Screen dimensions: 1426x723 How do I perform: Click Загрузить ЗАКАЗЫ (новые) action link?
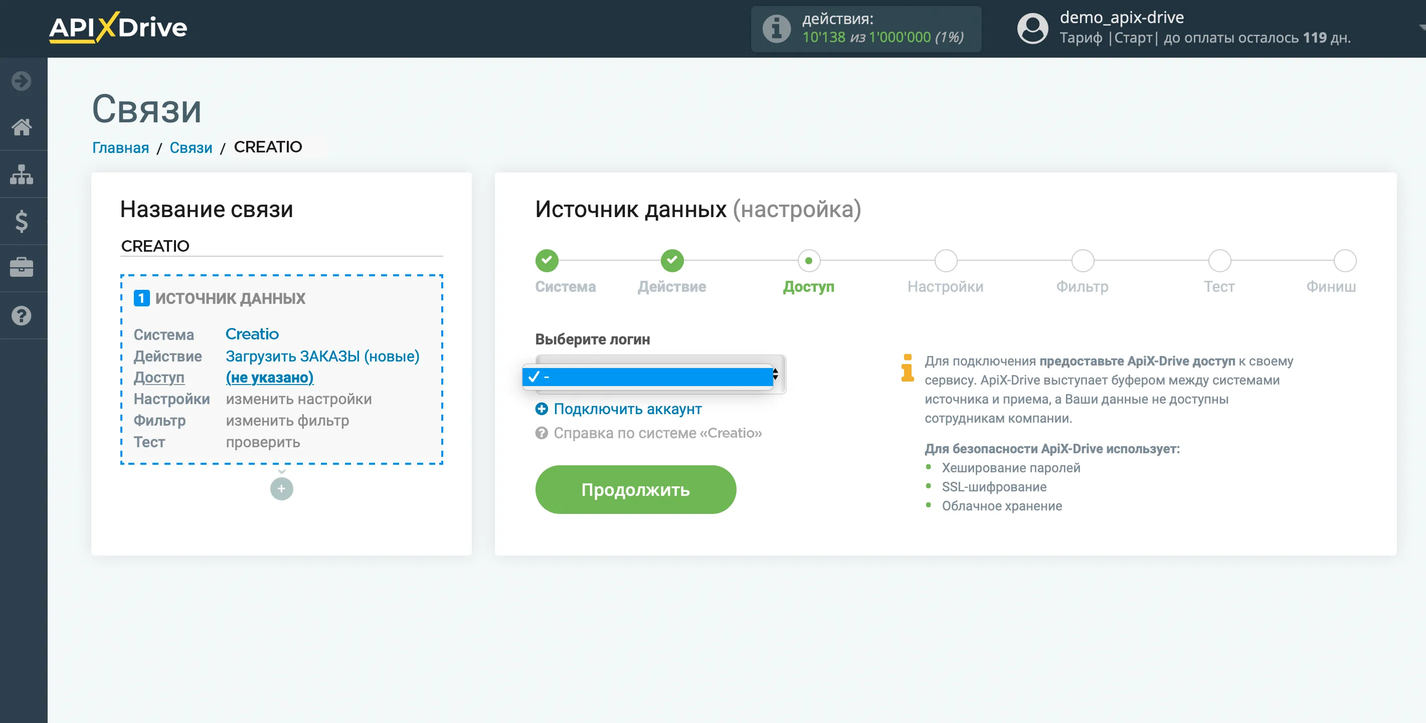click(x=323, y=356)
